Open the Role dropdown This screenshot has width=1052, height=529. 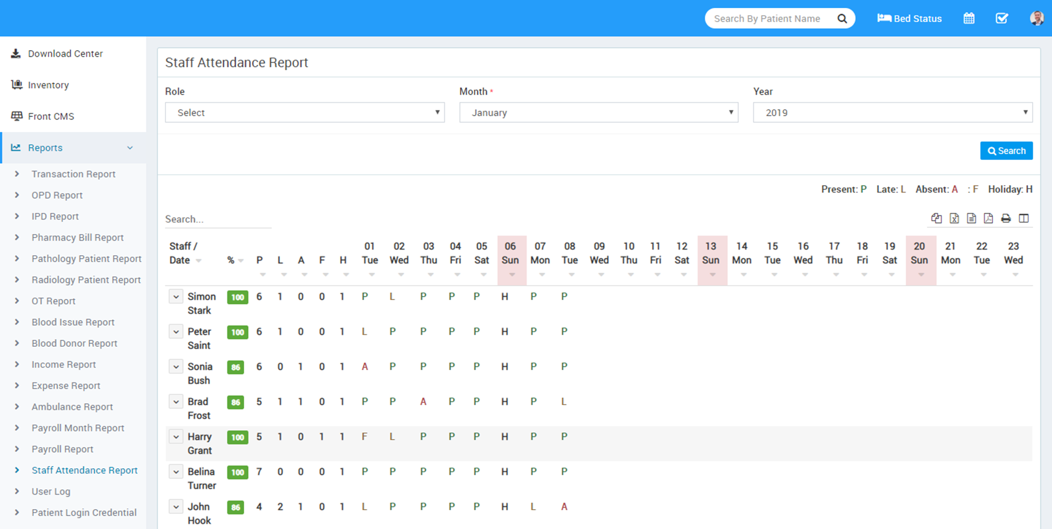(304, 113)
